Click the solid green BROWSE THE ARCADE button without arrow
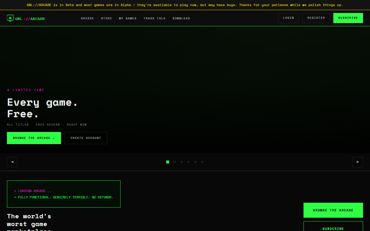370x231 pixels. 333,210
